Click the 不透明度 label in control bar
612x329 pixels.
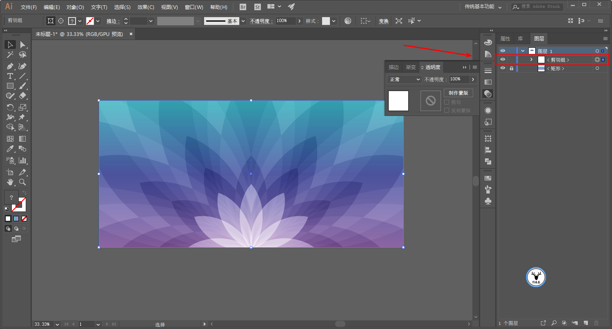(261, 21)
